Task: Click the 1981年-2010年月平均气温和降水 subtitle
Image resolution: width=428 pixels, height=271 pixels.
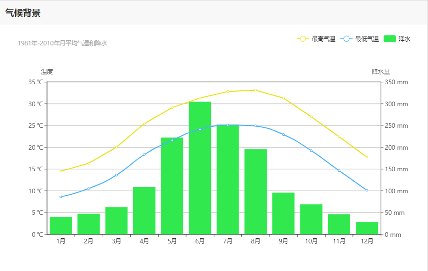Action: pyautogui.click(x=62, y=44)
